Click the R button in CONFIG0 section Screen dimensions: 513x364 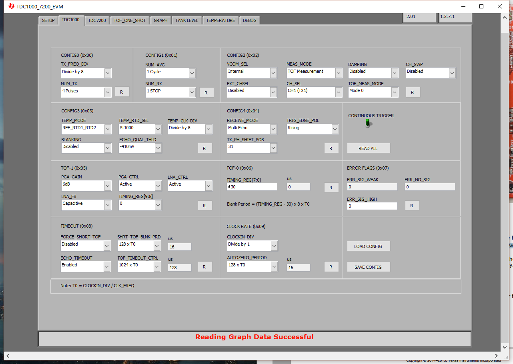coord(122,92)
